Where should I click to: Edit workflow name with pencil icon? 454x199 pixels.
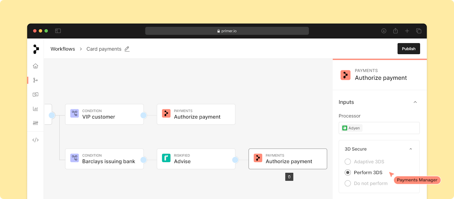[127, 49]
